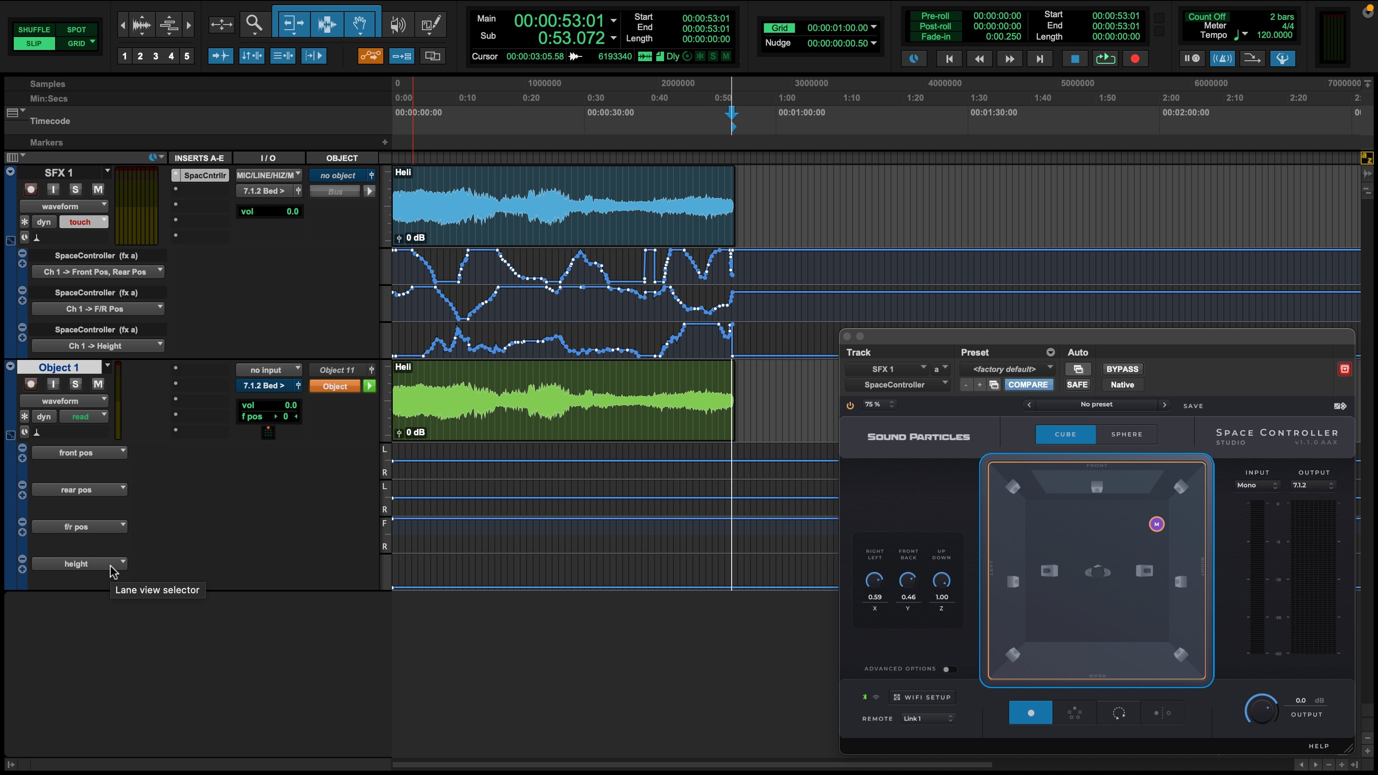Open the Output 7.1.2 format dropdown
Image resolution: width=1378 pixels, height=775 pixels.
point(1313,485)
